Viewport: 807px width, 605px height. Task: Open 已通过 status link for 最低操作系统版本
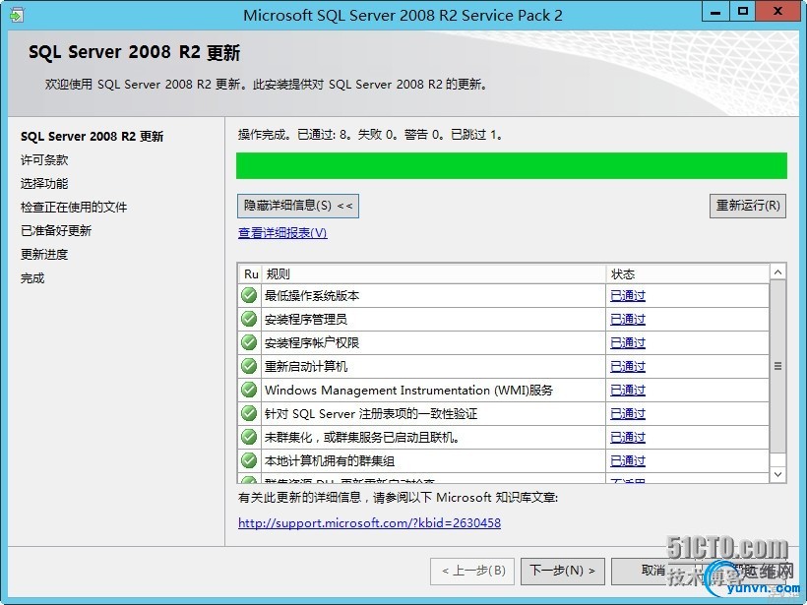(x=627, y=296)
